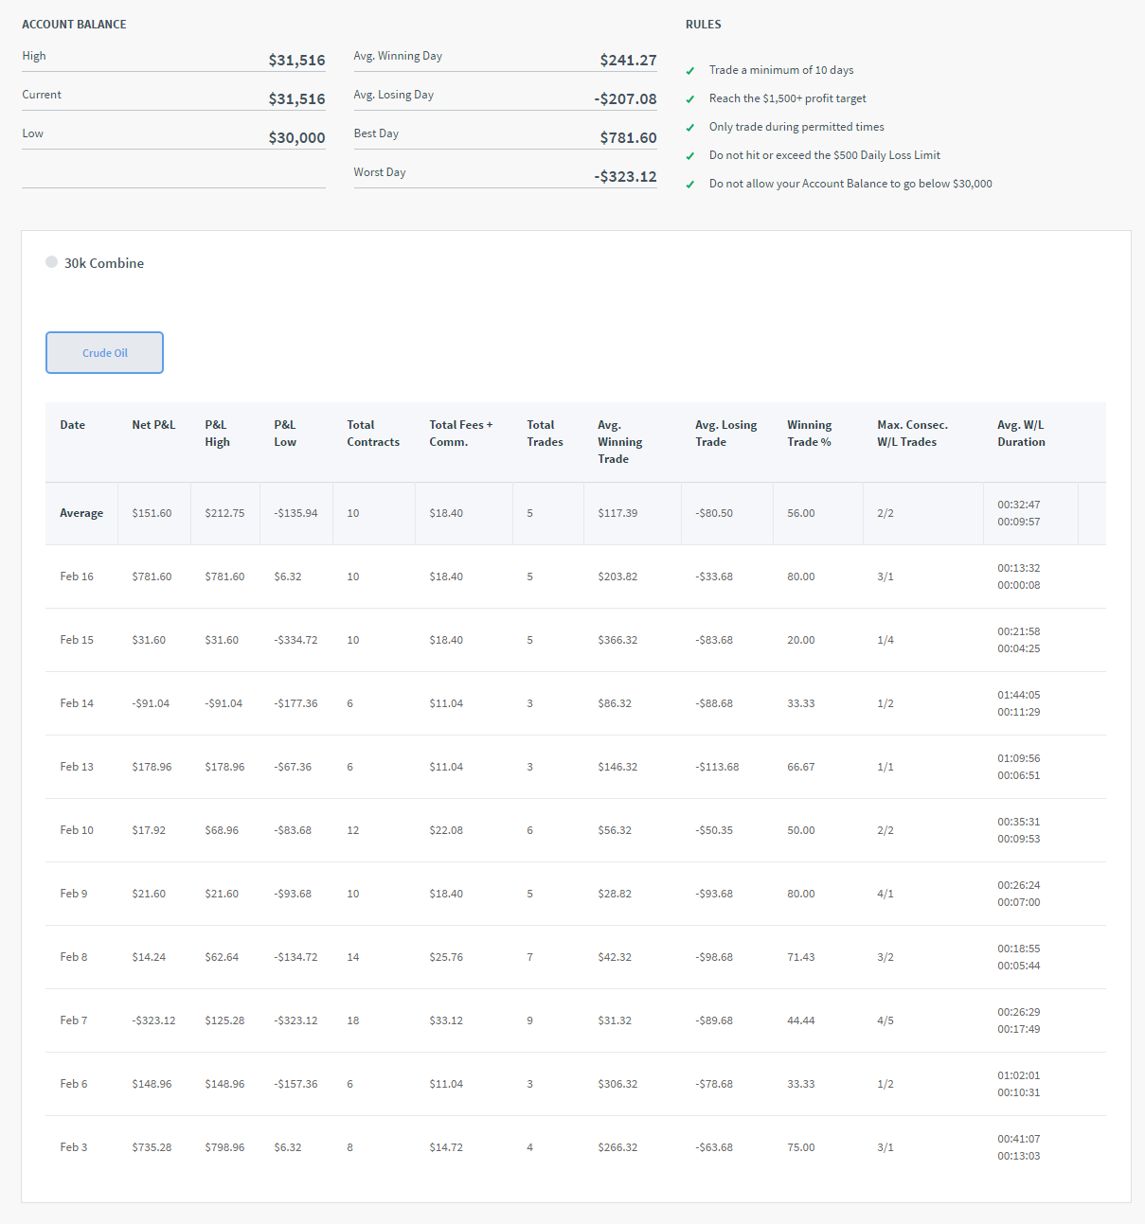Click the Avg. W/L Duration column header
The height and width of the screenshot is (1224, 1145).
[x=1021, y=434]
